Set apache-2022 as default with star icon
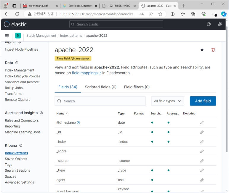229x193 pixels. 202,50
